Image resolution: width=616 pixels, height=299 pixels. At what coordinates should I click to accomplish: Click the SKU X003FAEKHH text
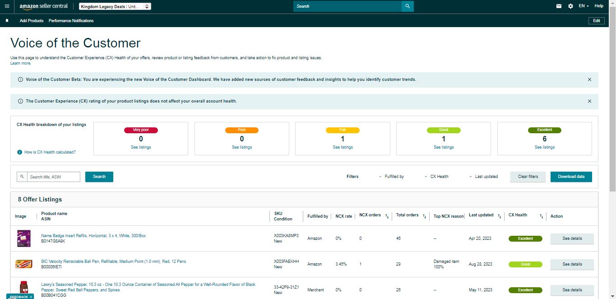coord(286,262)
